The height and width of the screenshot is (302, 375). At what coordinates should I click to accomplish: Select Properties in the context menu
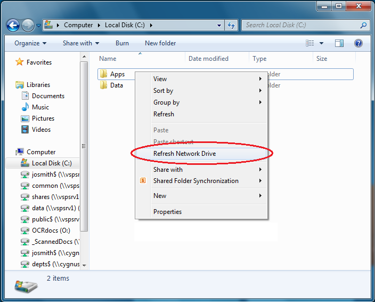click(x=167, y=212)
